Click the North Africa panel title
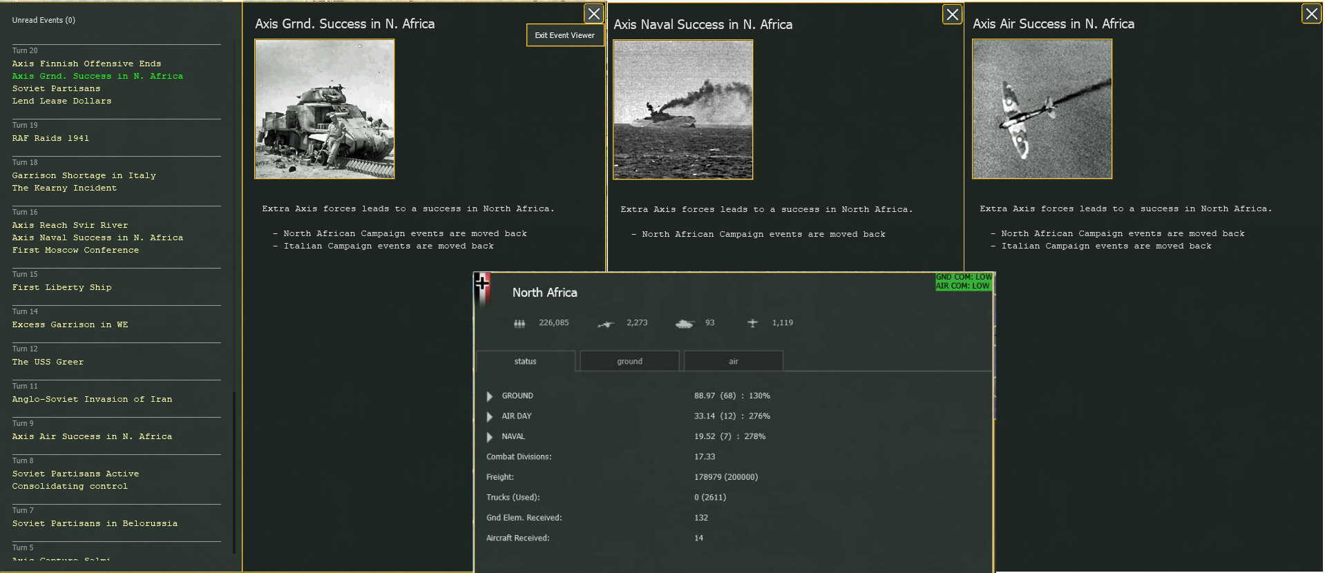Image resolution: width=1325 pixels, height=573 pixels. pyautogui.click(x=544, y=293)
